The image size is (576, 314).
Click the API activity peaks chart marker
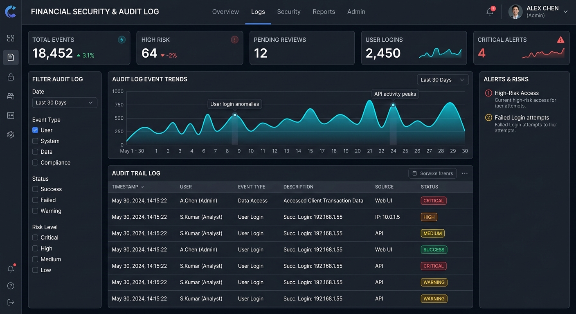[393, 105]
